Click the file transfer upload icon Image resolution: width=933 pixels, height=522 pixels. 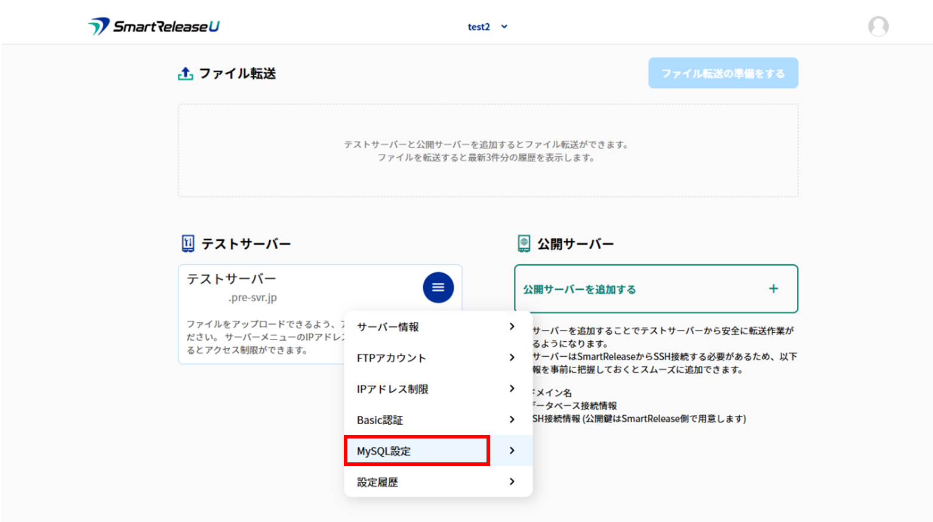coord(186,73)
